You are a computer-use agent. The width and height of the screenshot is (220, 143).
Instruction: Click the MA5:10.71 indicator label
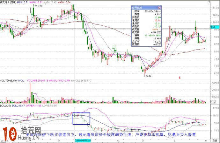click(23, 2)
